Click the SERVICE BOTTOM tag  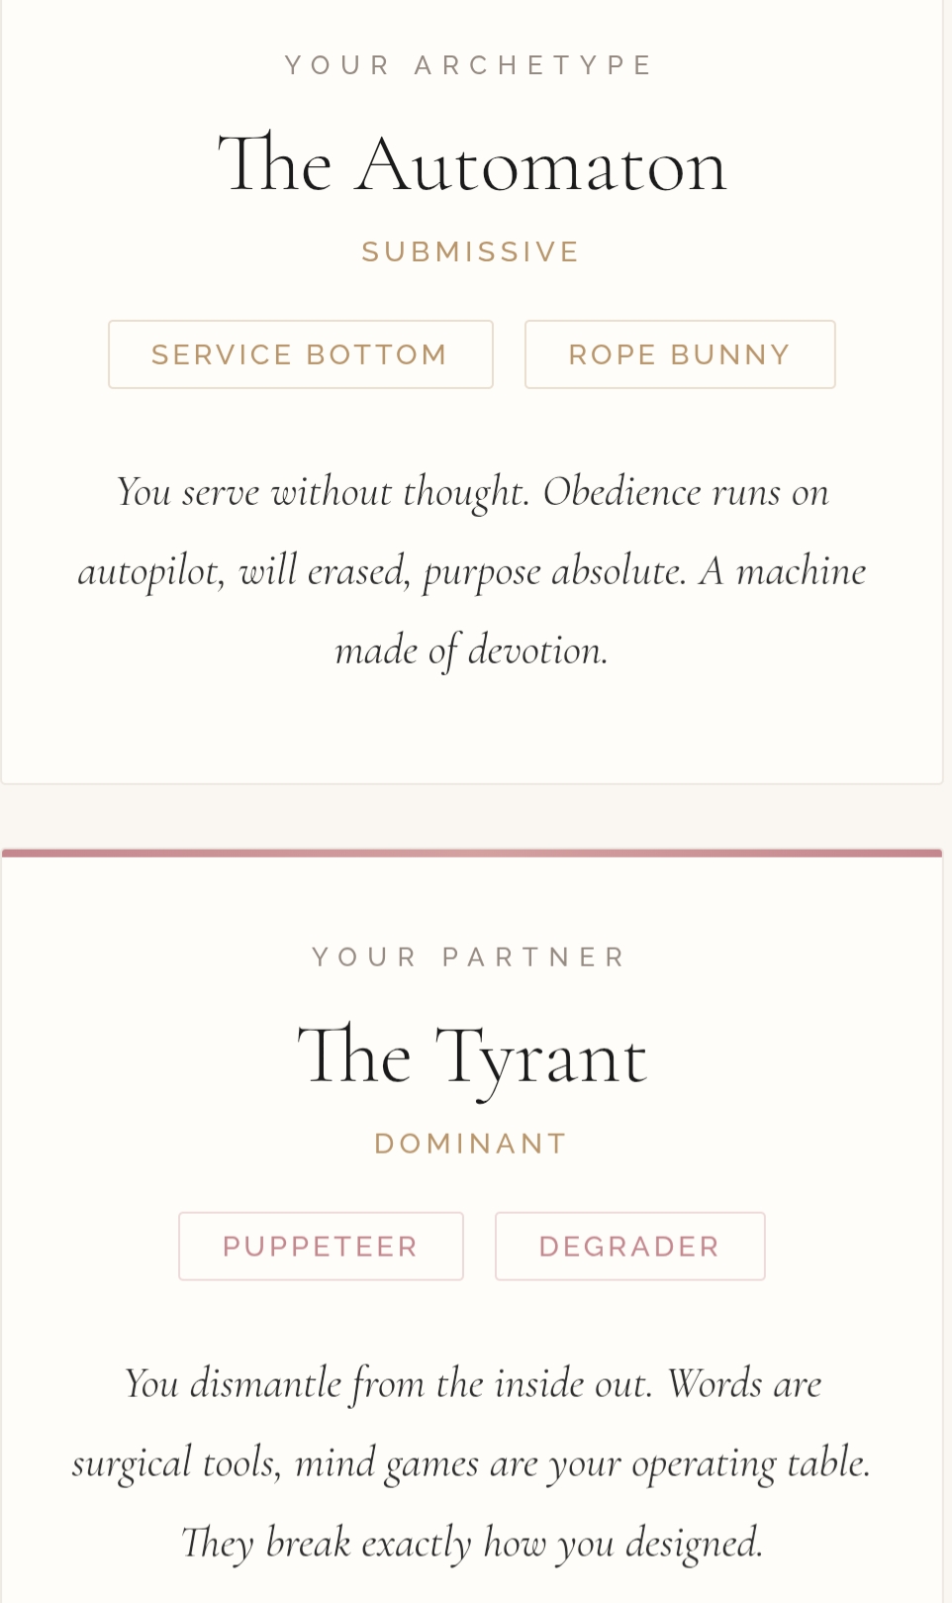300,354
